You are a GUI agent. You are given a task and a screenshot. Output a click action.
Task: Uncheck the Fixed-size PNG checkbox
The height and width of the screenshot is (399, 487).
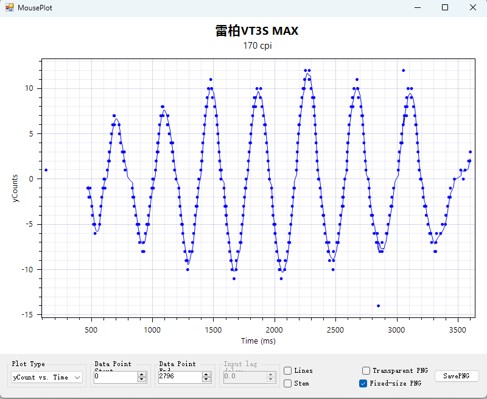[363, 383]
